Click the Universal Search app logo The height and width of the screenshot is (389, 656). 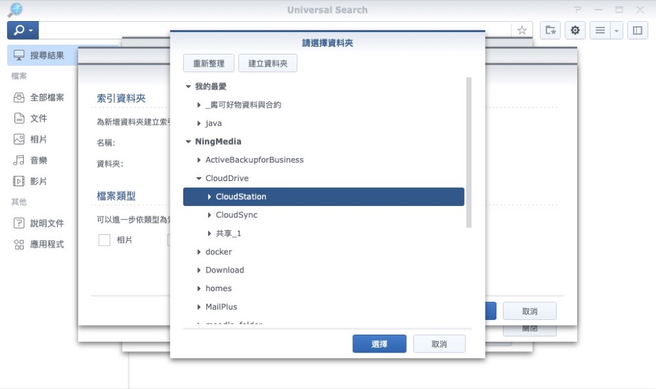[x=15, y=9]
